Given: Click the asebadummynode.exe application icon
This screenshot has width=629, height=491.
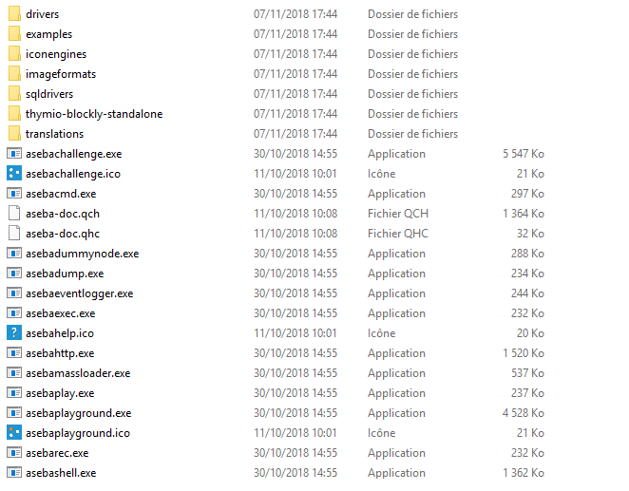Looking at the screenshot, I should (x=14, y=254).
